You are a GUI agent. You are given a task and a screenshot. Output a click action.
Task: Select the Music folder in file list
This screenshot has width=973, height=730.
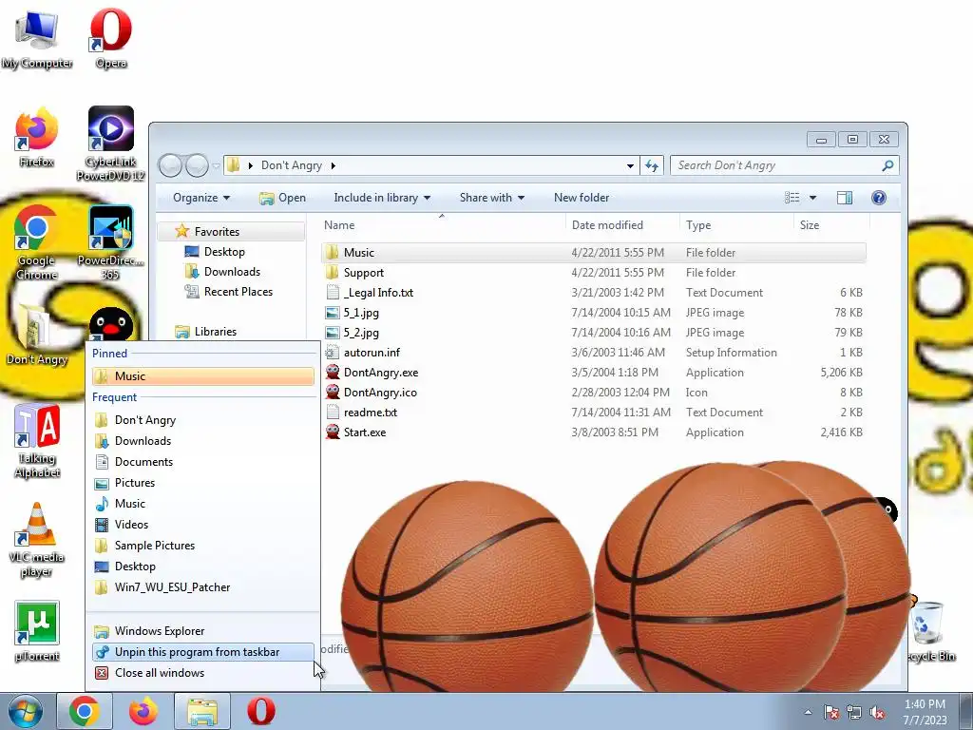pyautogui.click(x=593, y=253)
